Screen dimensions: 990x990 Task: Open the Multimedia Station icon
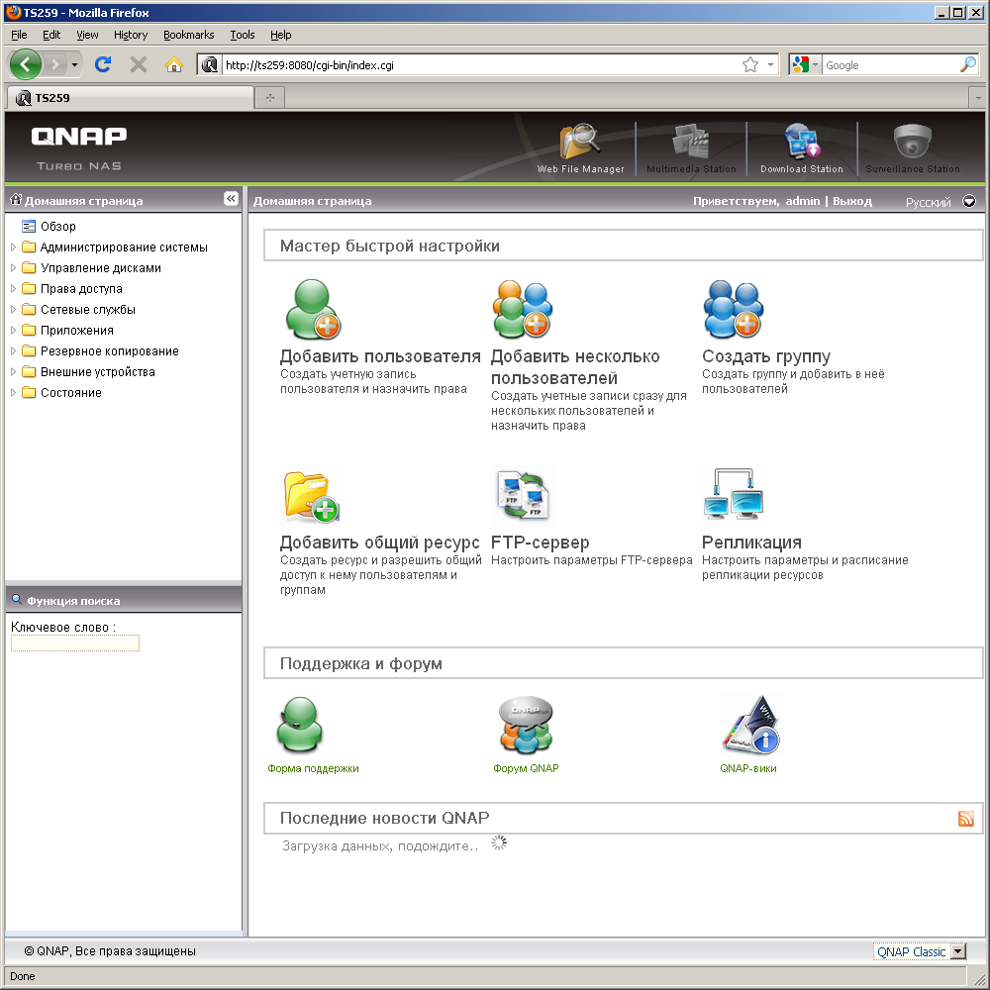691,142
